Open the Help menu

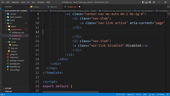pyautogui.click(x=48, y=2)
